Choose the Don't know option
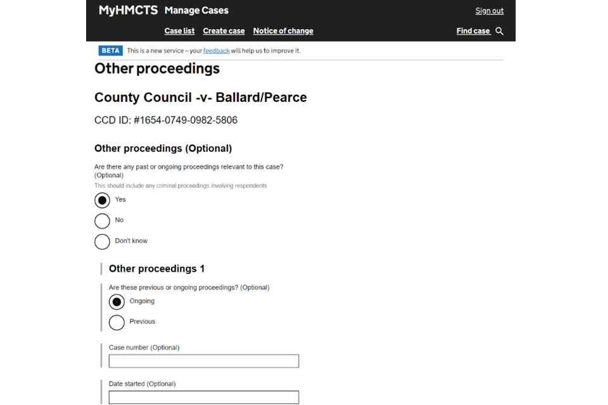 pos(102,241)
